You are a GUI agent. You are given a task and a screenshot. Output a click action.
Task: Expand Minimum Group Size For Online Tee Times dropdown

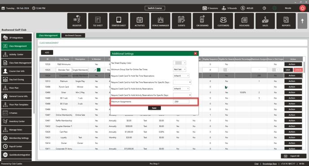pyautogui.click(x=179, y=69)
